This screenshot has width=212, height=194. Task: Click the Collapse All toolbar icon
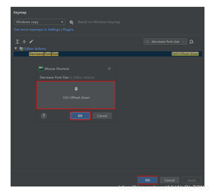click(24, 42)
